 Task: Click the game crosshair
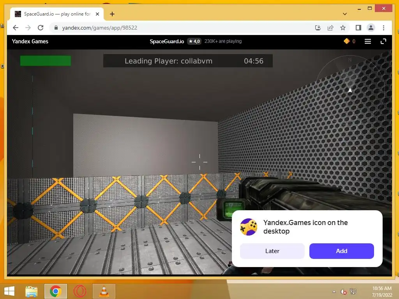pyautogui.click(x=199, y=162)
